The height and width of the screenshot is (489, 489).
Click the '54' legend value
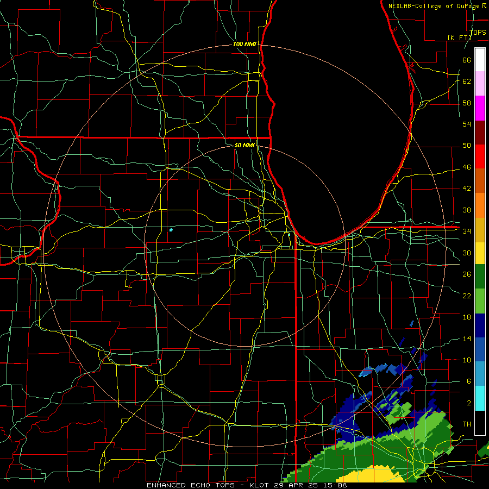467,124
